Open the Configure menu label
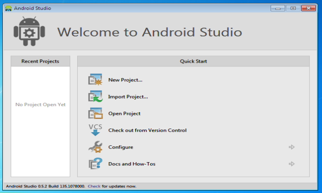 [x=121, y=147]
